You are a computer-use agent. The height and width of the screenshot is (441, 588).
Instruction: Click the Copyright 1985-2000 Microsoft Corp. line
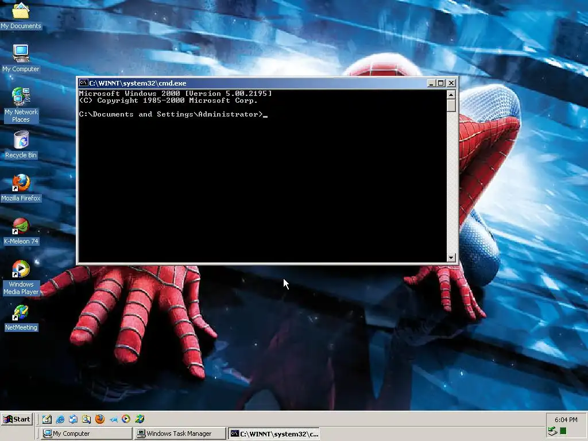point(168,100)
